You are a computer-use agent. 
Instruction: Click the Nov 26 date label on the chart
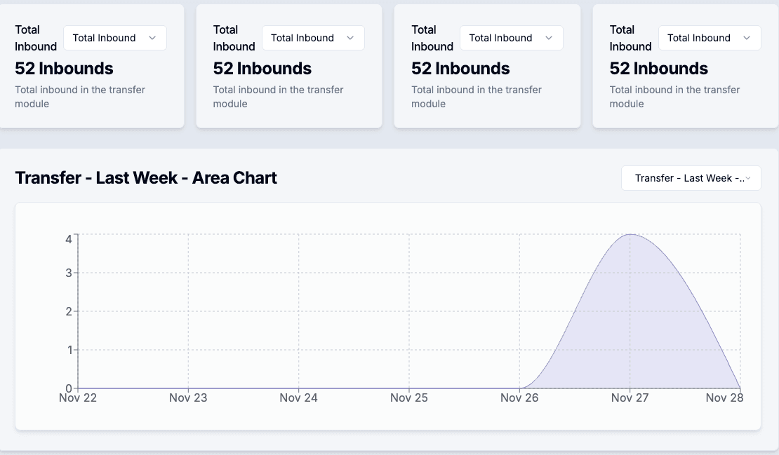coord(519,398)
